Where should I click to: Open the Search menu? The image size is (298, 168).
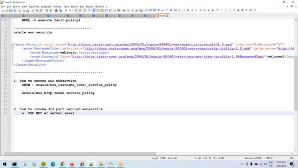tap(16, 7)
